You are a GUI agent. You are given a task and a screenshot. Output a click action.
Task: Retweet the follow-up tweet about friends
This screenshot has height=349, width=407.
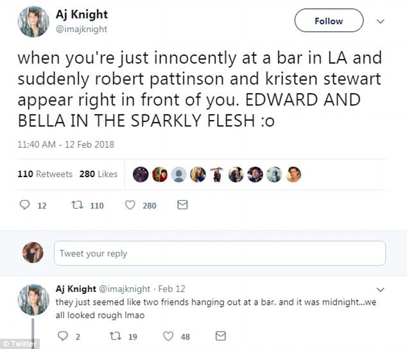pos(116,336)
